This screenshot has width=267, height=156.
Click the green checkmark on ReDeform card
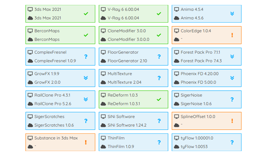[x=159, y=99]
